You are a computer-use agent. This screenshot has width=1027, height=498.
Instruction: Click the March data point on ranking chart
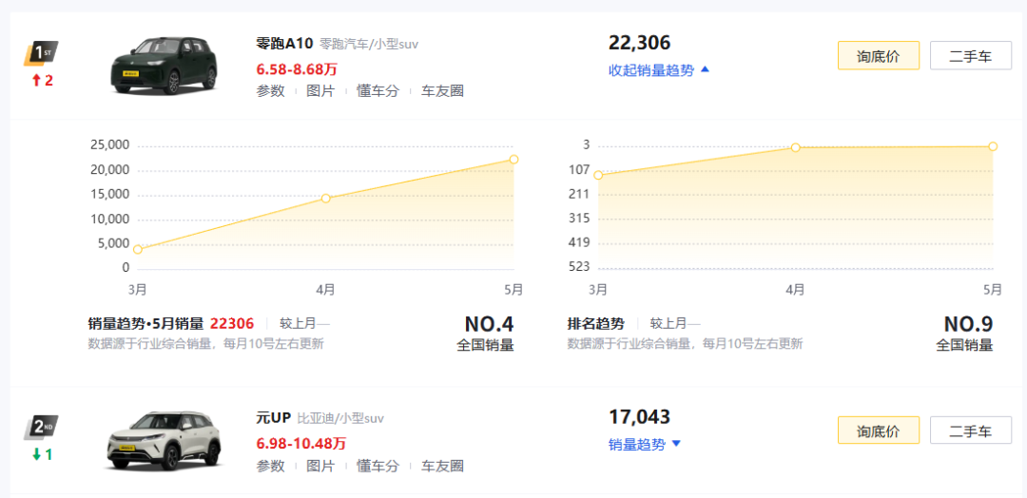click(598, 175)
